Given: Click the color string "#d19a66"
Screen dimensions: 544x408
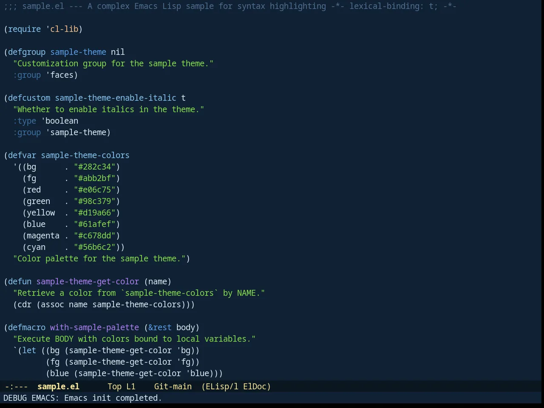Looking at the screenshot, I should pos(94,212).
